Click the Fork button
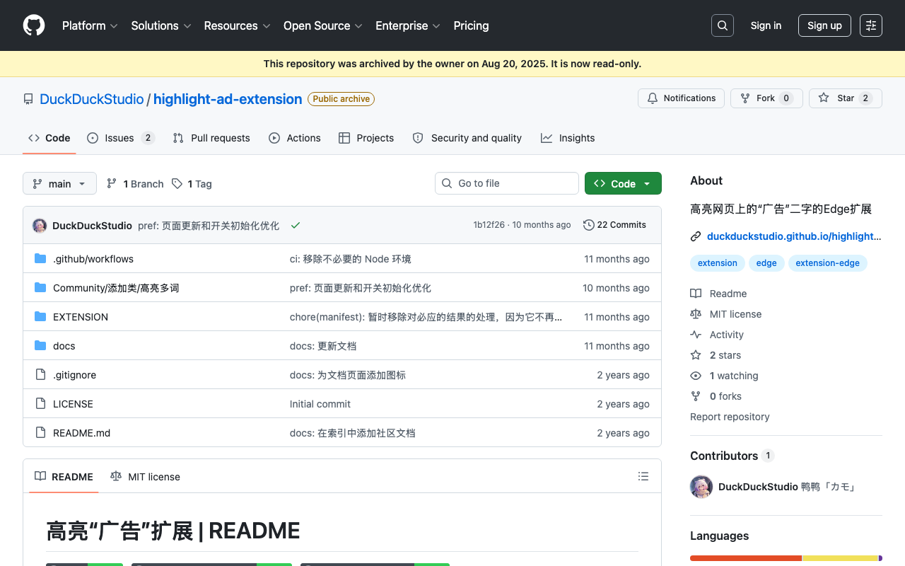Image resolution: width=905 pixels, height=566 pixels. 766,98
